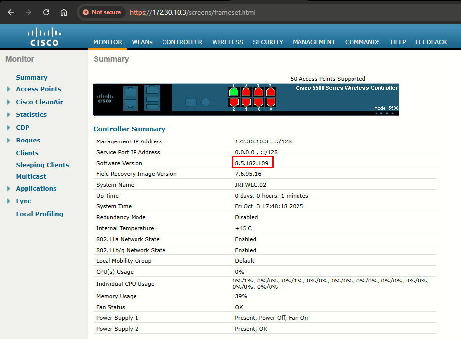
Task: Click the system name JRI.WLC.02 value
Action: coord(250,185)
